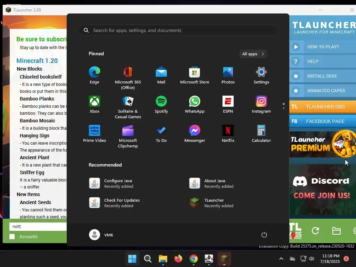Open HELP in TLauncher sidebar

click(x=322, y=61)
